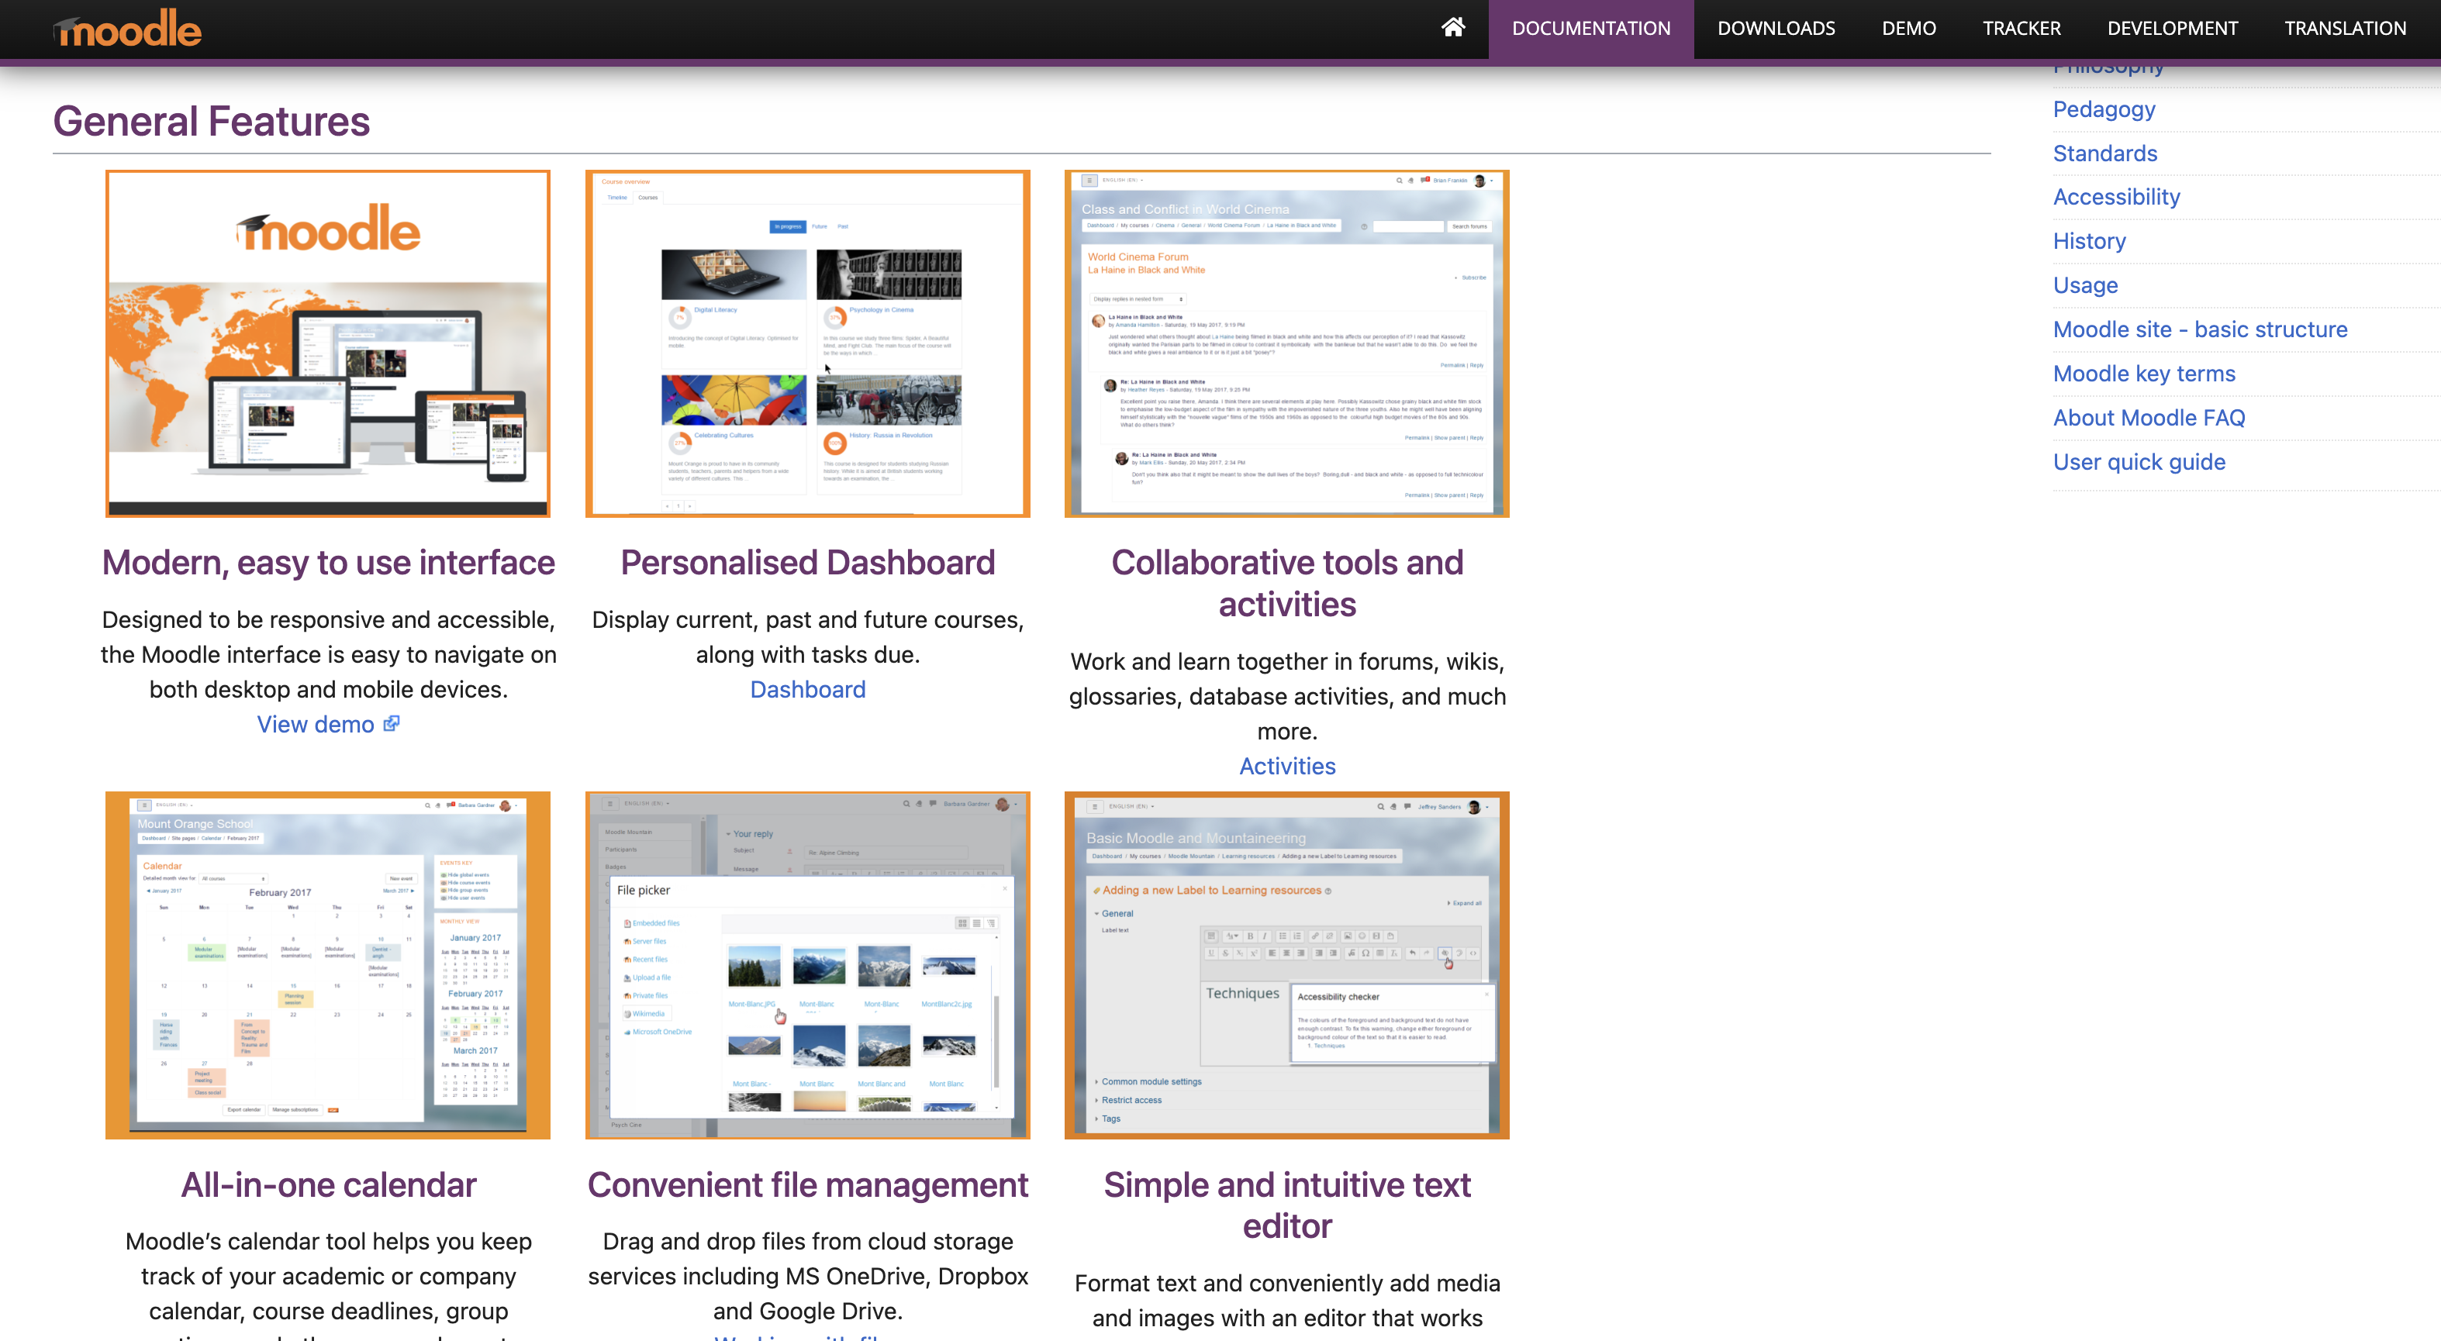Click the Moodle logo in header
The height and width of the screenshot is (1341, 2441).
coord(128,29)
